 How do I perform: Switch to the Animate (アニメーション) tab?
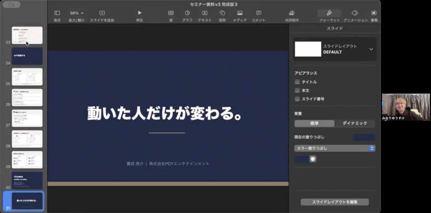click(355, 13)
